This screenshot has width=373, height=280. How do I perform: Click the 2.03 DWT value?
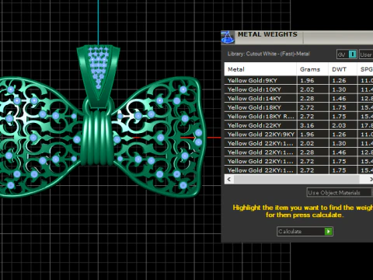tap(339, 125)
